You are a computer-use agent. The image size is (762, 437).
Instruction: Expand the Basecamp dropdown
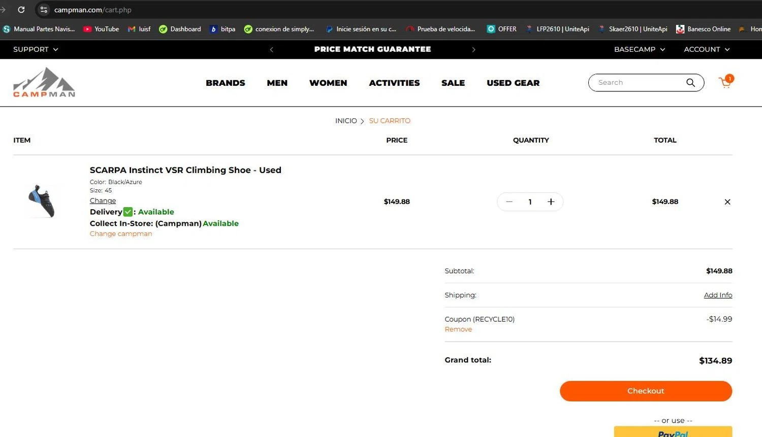click(x=640, y=49)
